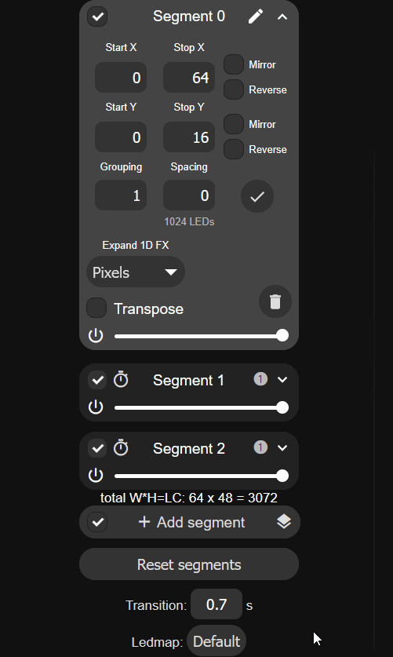
Task: Toggle Segment 2 power icon
Action: click(x=96, y=475)
